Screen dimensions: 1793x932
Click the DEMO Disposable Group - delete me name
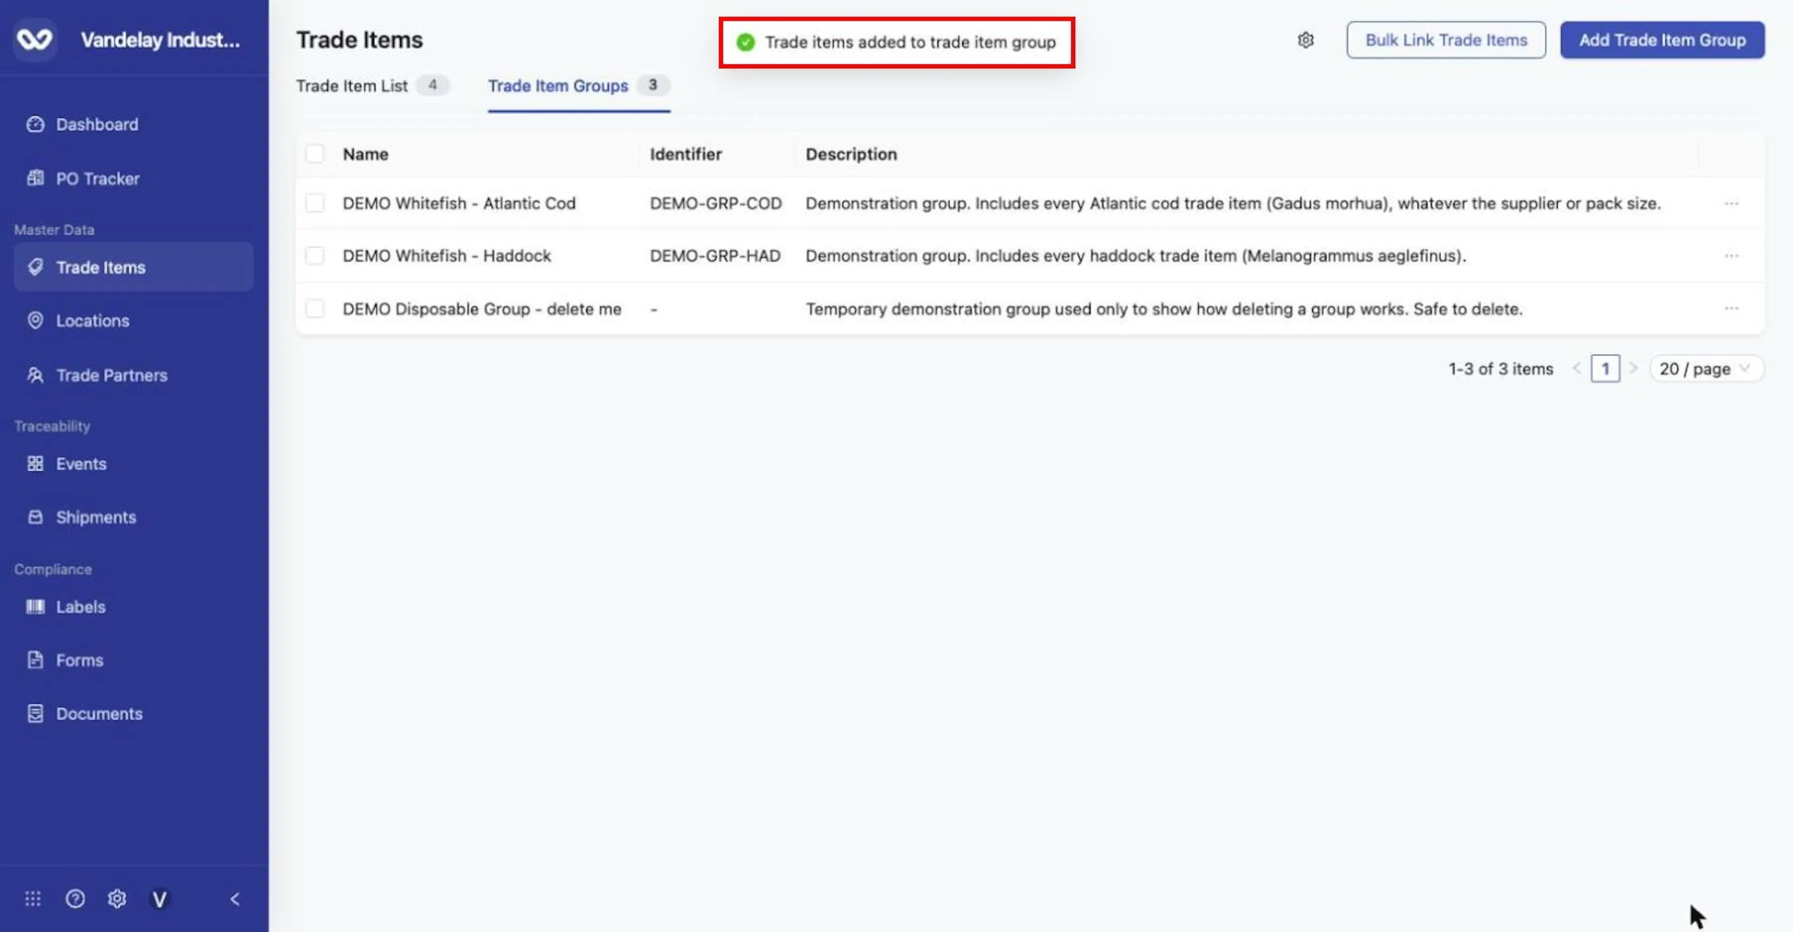(x=482, y=309)
